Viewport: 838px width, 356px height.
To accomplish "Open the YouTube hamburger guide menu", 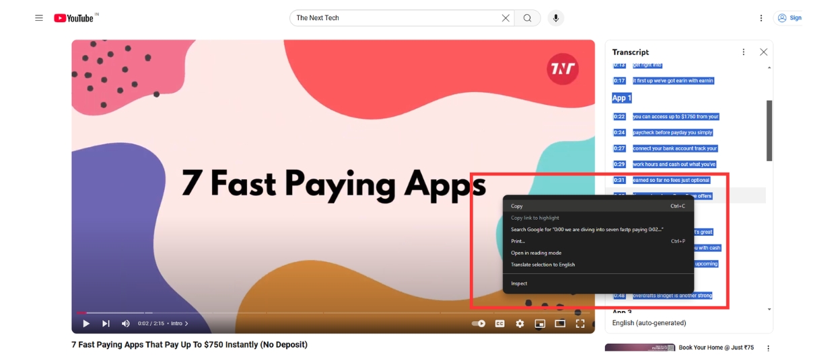I will coord(39,18).
